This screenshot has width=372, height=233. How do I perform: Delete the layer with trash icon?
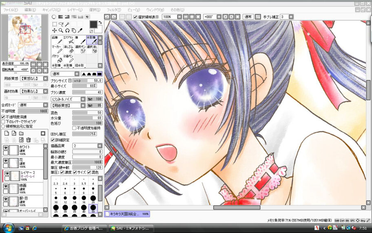tap(29, 140)
